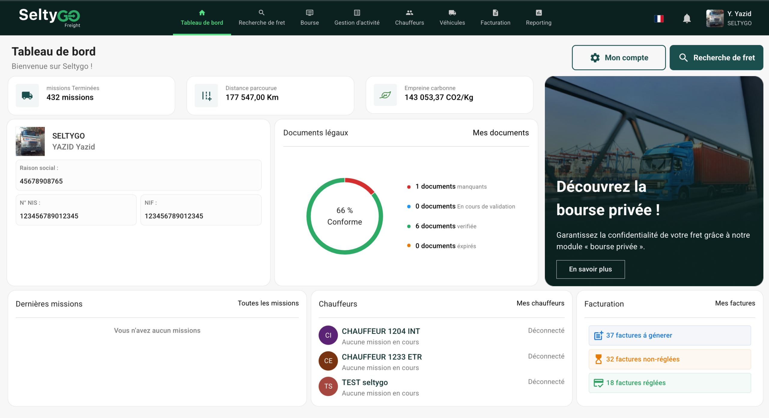
Task: Open 37 factures à génerer item
Action: tap(669, 335)
